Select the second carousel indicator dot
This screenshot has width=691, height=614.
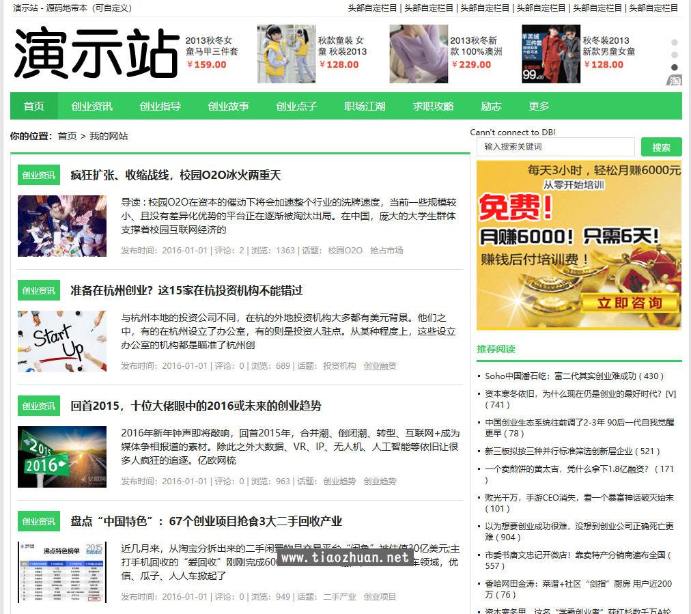pyautogui.click(x=674, y=55)
